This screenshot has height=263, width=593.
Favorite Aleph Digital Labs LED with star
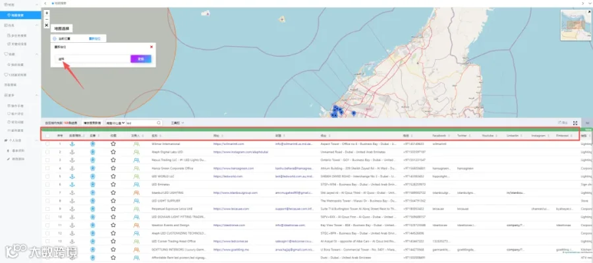pos(113,152)
